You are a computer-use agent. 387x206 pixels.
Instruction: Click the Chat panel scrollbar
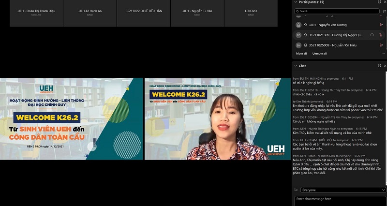pos(386,128)
